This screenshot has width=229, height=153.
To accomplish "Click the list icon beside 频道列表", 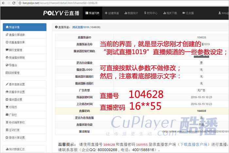I will click(x=87, y=13).
